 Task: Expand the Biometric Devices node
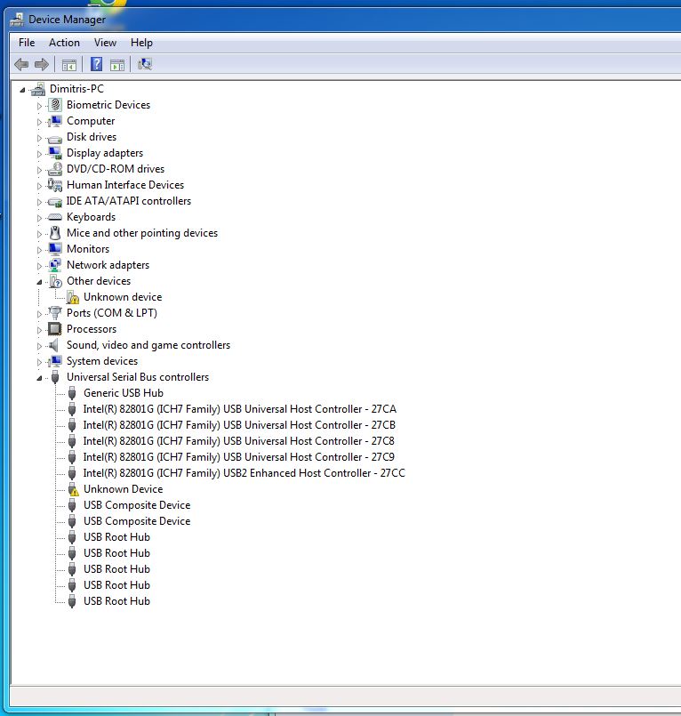tap(39, 106)
